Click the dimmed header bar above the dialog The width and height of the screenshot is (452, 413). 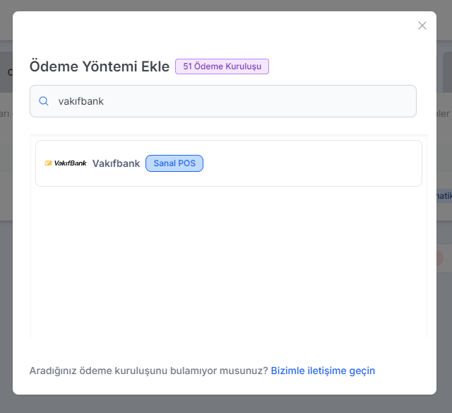point(226,5)
